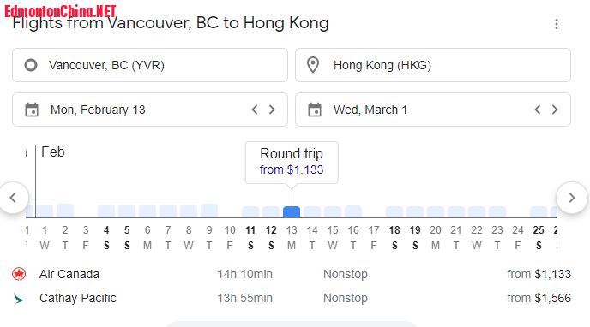Select the highlighted February 13 price bar
This screenshot has height=327, width=590.
pyautogui.click(x=292, y=211)
